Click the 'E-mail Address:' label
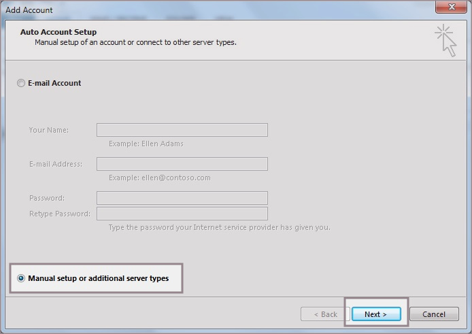The width and height of the screenshot is (472, 334). pos(56,164)
